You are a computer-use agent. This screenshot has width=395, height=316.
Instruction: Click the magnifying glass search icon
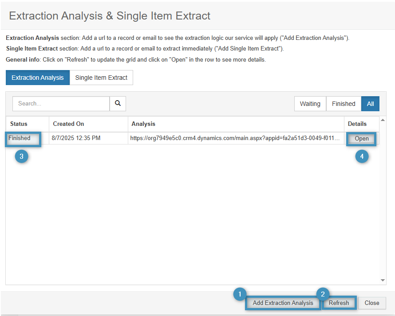(118, 103)
